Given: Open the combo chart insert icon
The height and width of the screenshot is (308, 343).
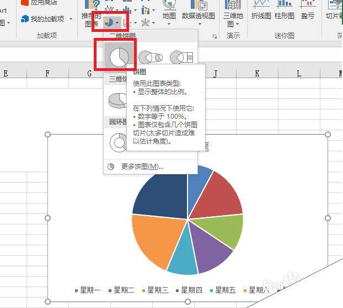Looking at the screenshot, I should [145, 9].
